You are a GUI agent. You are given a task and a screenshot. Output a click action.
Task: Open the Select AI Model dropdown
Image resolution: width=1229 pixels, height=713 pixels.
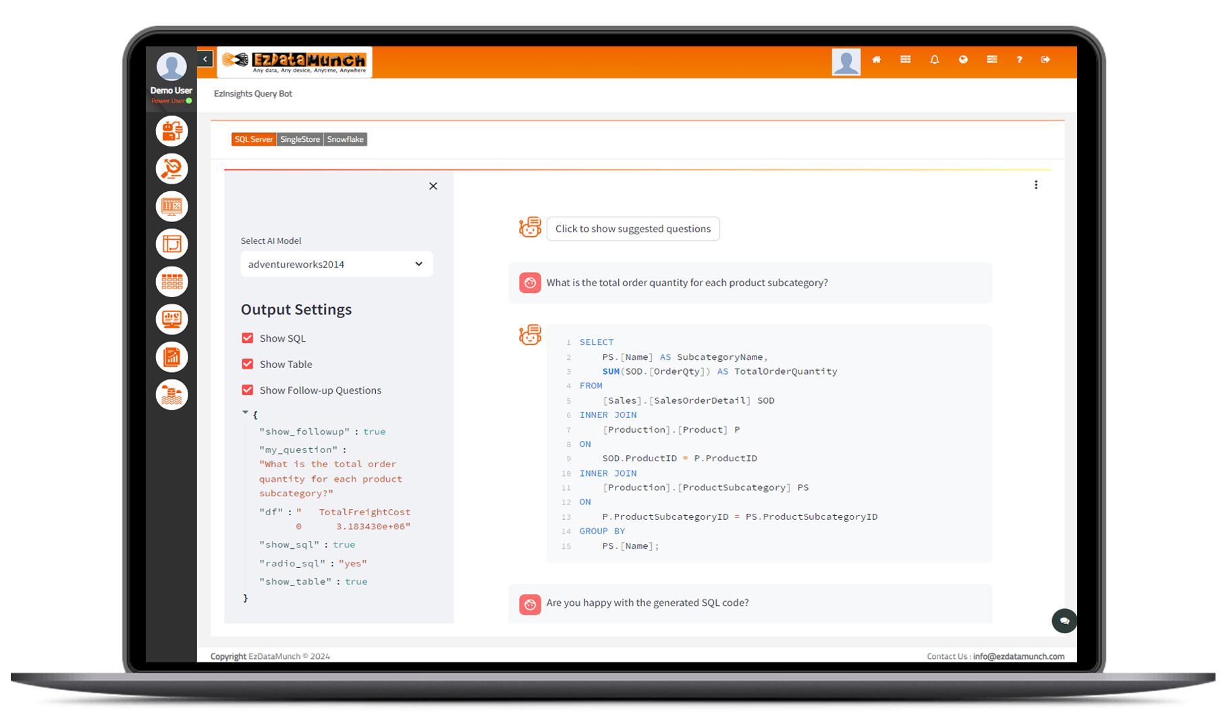coord(337,264)
